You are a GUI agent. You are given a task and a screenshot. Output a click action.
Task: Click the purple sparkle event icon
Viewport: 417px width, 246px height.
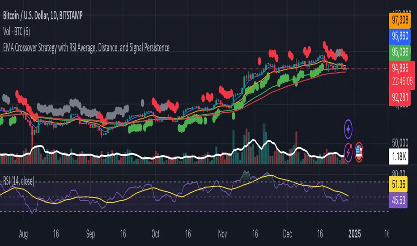[x=349, y=130]
